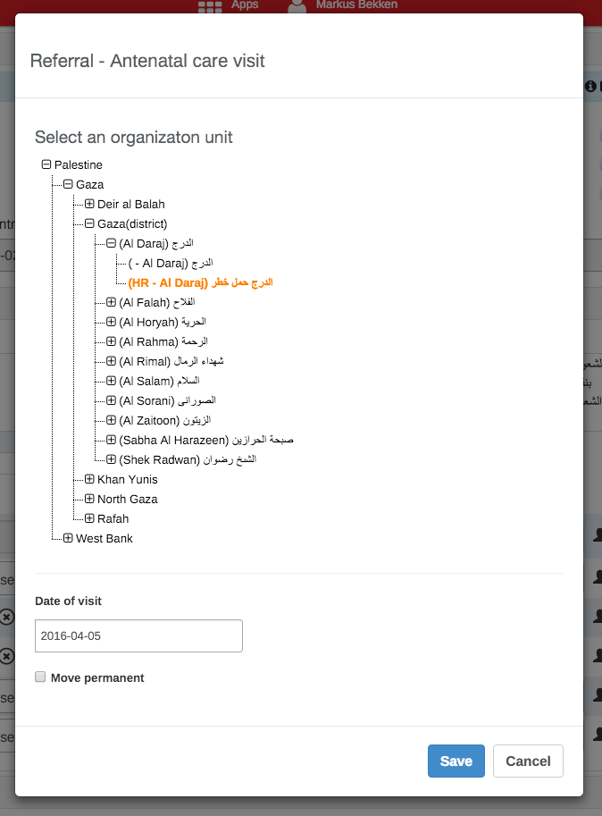
Task: Click the Save button
Action: tap(456, 761)
